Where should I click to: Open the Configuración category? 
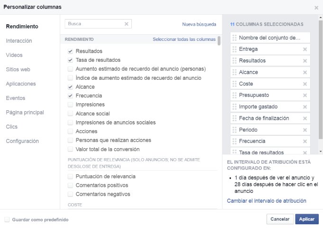[x=22, y=141]
